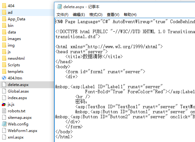Place cursor on the Font-Bold="True" line

click(140, 92)
